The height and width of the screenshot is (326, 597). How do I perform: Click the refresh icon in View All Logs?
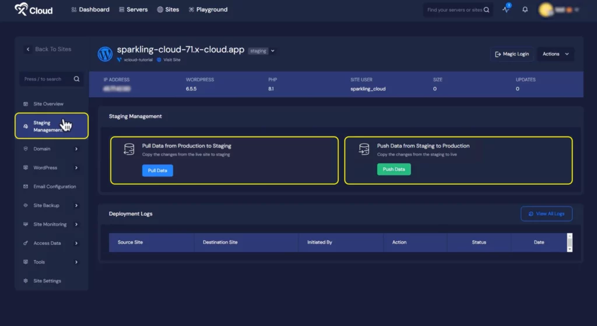(531, 214)
